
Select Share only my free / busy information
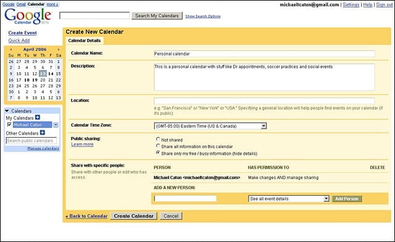point(158,152)
